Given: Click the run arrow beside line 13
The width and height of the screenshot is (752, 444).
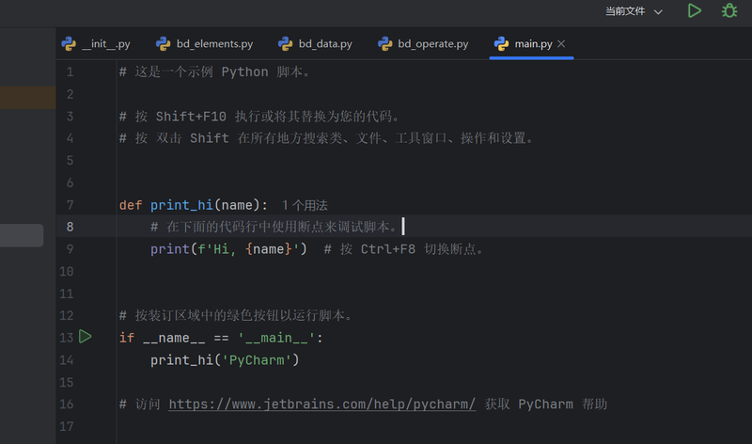Looking at the screenshot, I should click(x=86, y=337).
